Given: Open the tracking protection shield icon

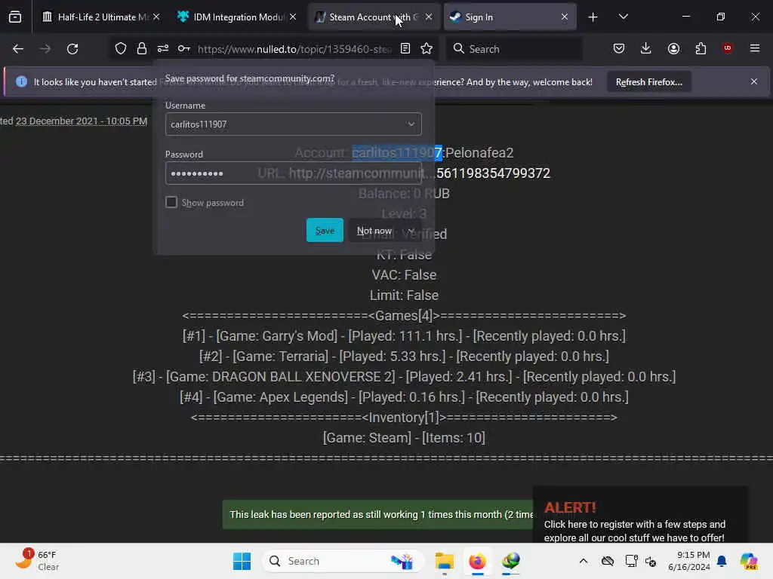Looking at the screenshot, I should pos(121,48).
